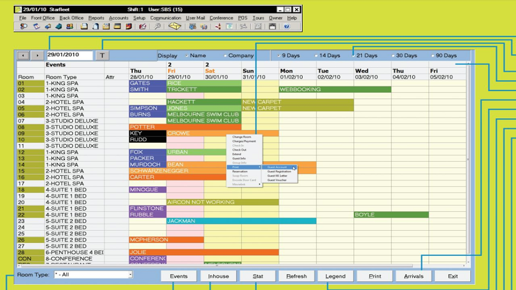Click the horizontal scrollbar under the grid
This screenshot has height=290, width=516.
[x=242, y=265]
